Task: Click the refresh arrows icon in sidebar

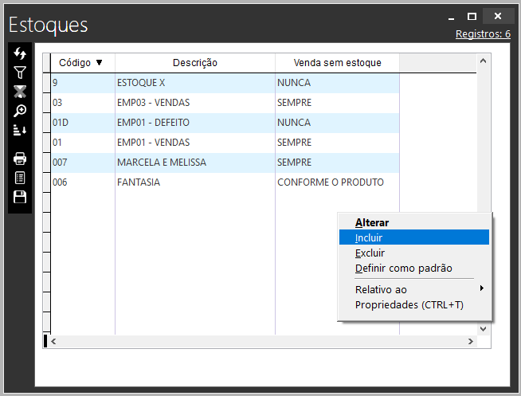Action: (20, 54)
